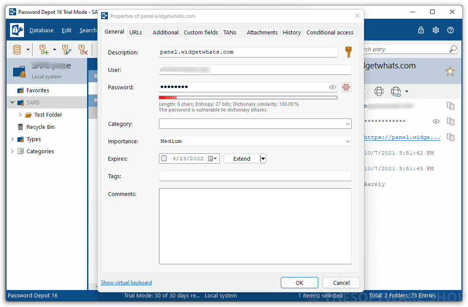Click the Recycle Bin trash icon

click(x=20, y=127)
